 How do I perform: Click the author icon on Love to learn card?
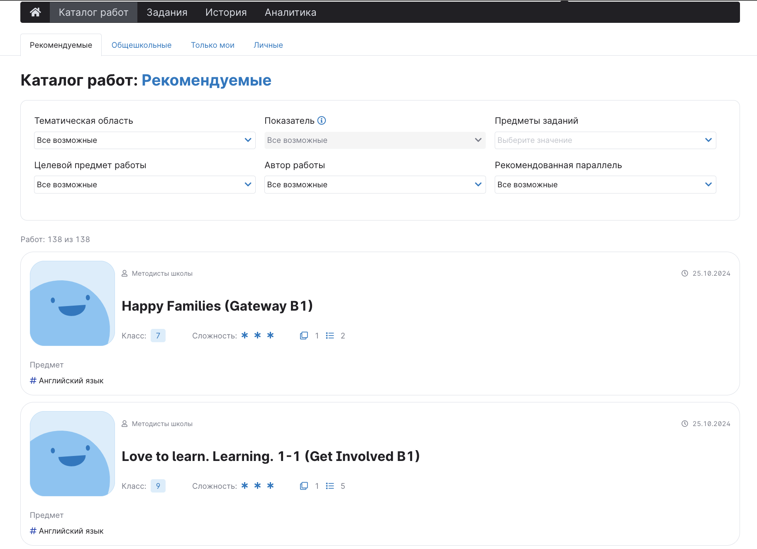tap(125, 424)
